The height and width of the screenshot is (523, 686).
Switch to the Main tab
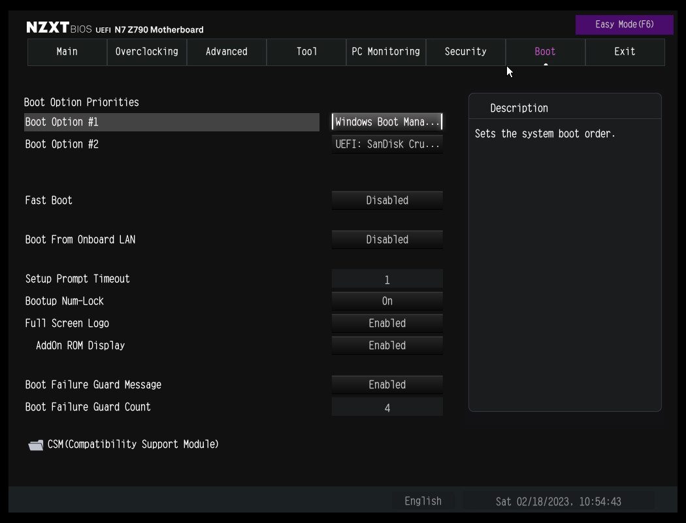coord(67,52)
